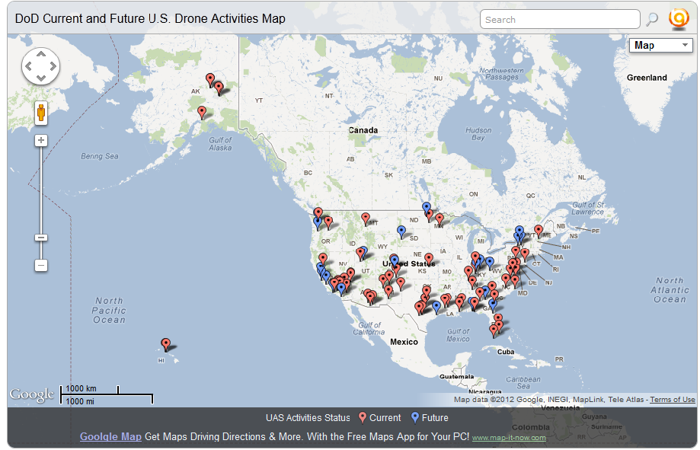
Task: Click the Hudson Bay label
Action: point(478,134)
